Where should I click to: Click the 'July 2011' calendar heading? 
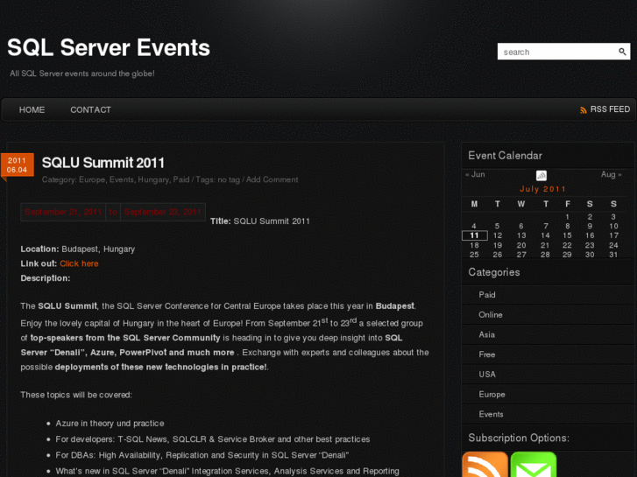(x=542, y=189)
